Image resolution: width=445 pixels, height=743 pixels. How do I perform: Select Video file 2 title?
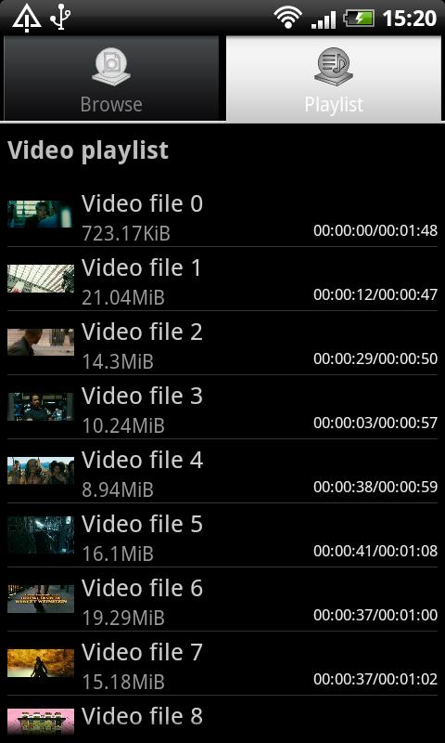[x=142, y=332]
